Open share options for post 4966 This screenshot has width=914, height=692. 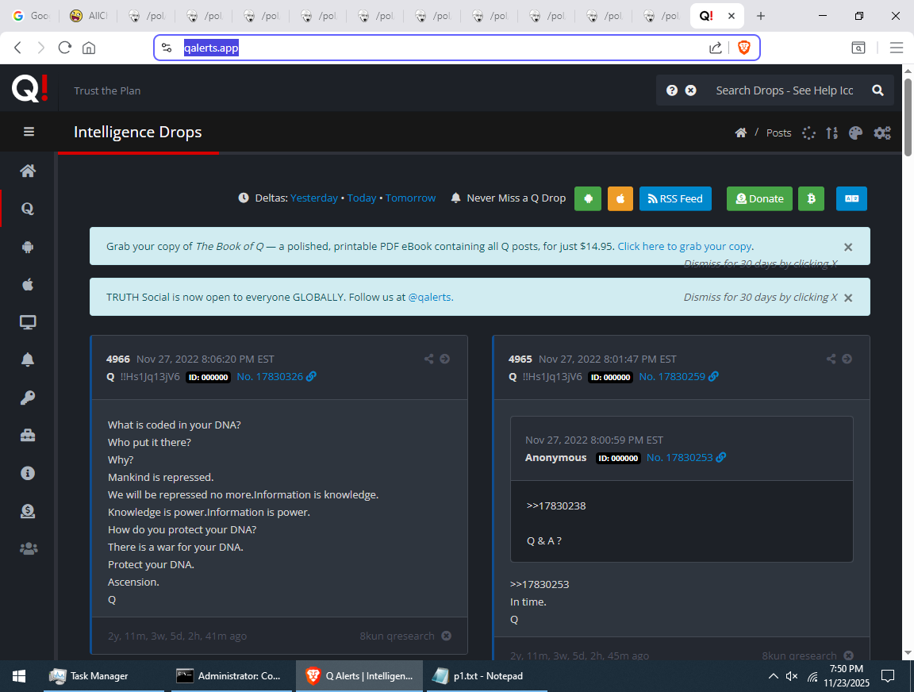click(x=429, y=359)
